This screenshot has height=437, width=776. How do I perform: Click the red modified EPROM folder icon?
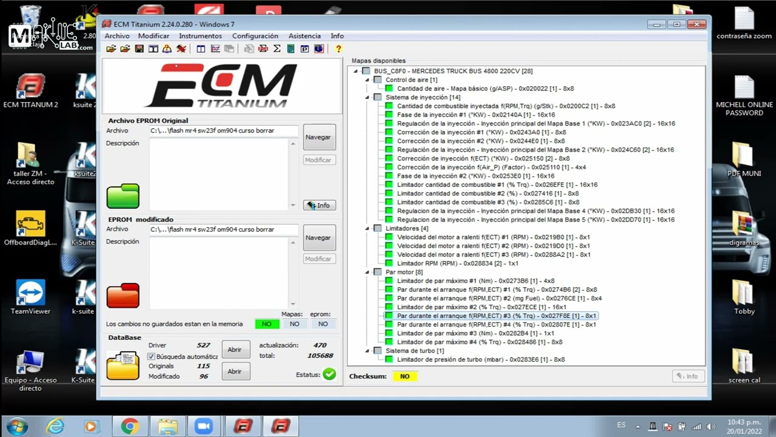coord(123,296)
